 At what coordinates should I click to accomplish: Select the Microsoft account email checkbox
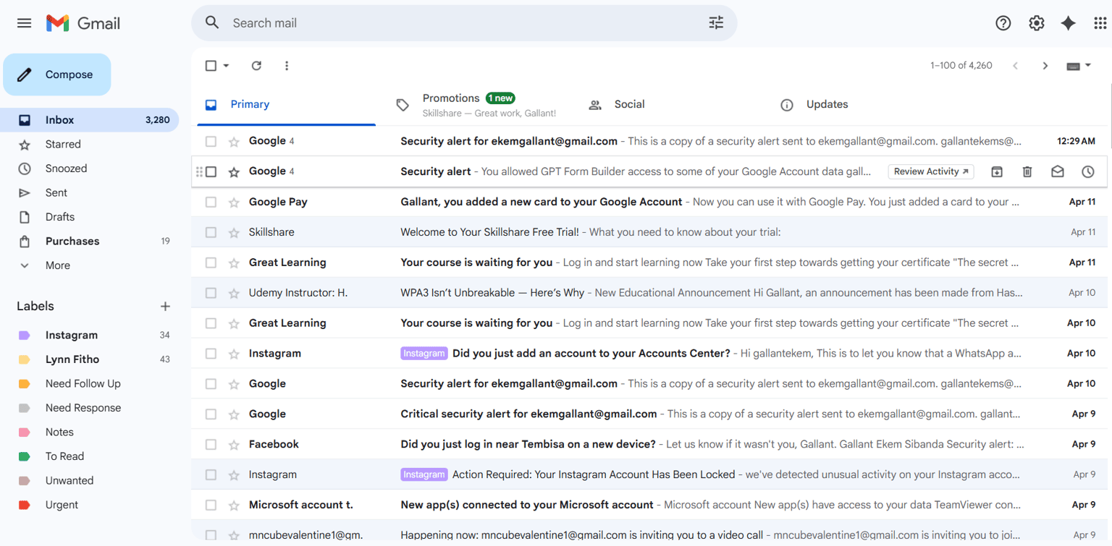[x=211, y=506]
